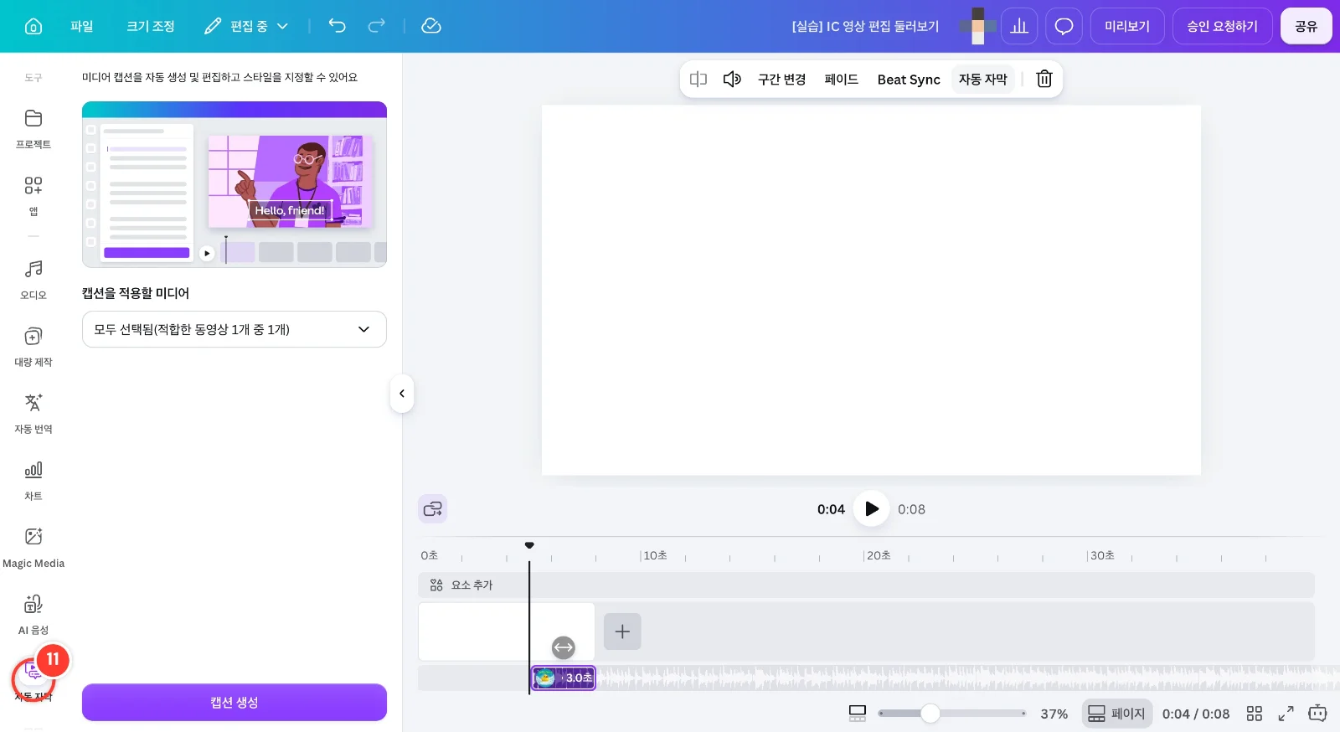This screenshot has height=732, width=1340.
Task: Undo the last action
Action: tap(337, 26)
